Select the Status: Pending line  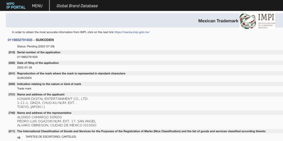point(36,46)
